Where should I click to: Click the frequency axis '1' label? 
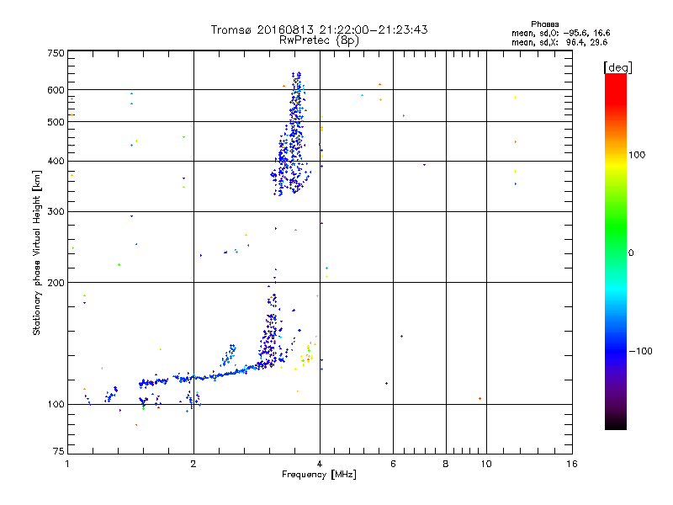coord(67,464)
